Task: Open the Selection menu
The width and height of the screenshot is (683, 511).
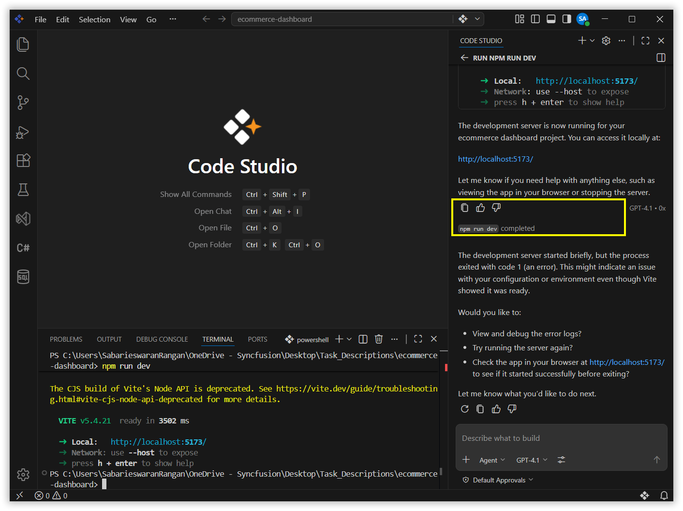Action: point(94,19)
